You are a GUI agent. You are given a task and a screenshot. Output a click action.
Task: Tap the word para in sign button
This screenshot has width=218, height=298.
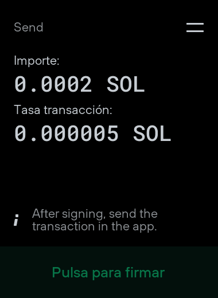coord(107,273)
